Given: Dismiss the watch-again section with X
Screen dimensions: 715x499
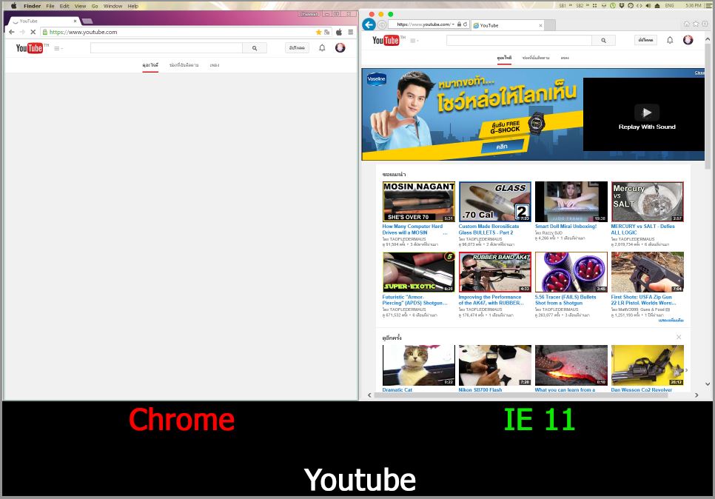Looking at the screenshot, I should (679, 337).
